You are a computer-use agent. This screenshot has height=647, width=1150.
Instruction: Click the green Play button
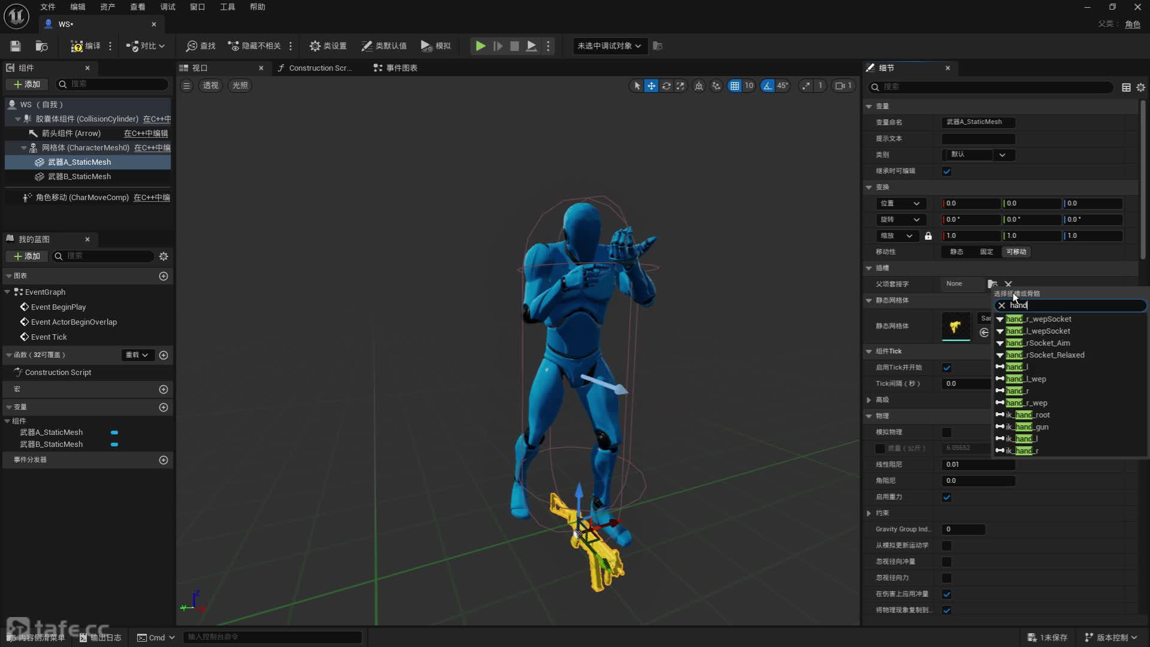click(480, 46)
